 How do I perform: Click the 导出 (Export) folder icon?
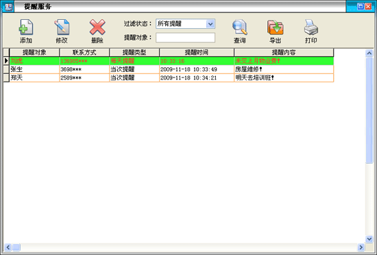pyautogui.click(x=276, y=27)
